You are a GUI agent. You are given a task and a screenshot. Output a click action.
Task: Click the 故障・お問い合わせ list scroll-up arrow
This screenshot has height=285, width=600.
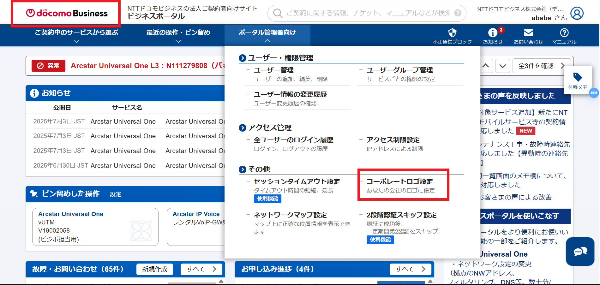pyautogui.click(x=221, y=281)
